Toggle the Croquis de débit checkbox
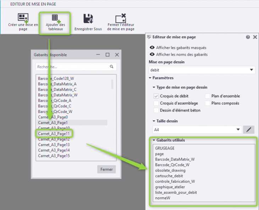The image size is (259, 210). [x=156, y=96]
